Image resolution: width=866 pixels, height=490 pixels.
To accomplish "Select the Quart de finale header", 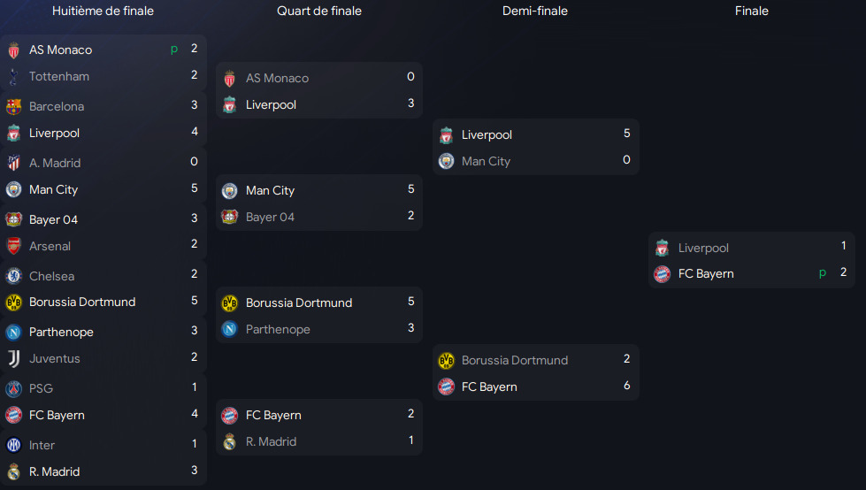I will pyautogui.click(x=319, y=11).
